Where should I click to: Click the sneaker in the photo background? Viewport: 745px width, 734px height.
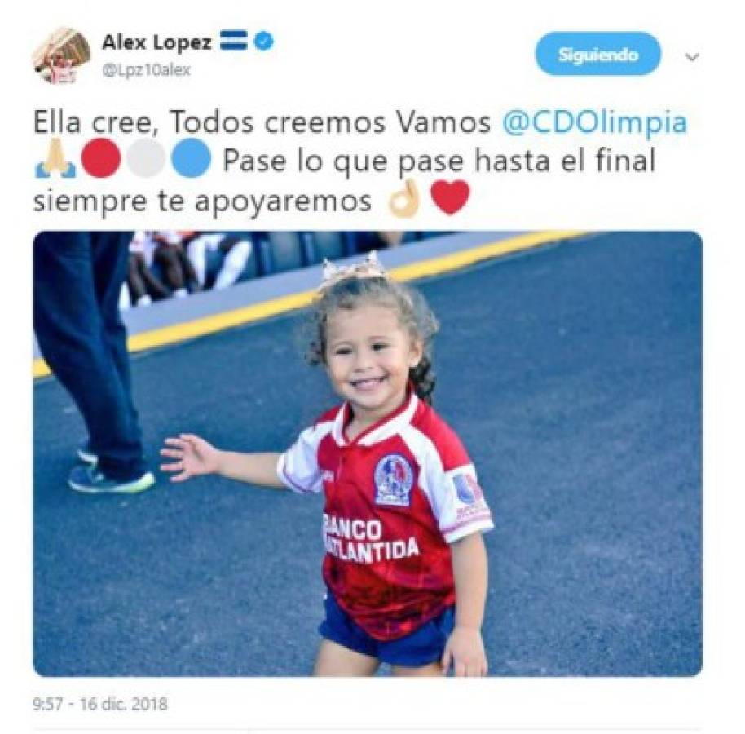pos(112,478)
